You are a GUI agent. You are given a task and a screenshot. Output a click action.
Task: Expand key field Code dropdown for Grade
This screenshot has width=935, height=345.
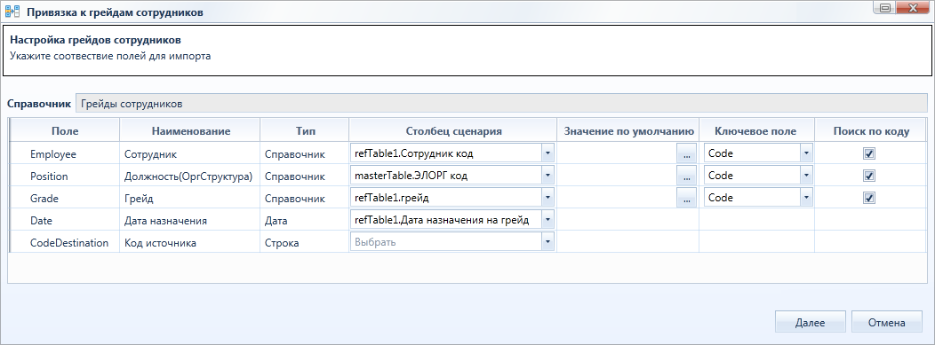(x=806, y=198)
